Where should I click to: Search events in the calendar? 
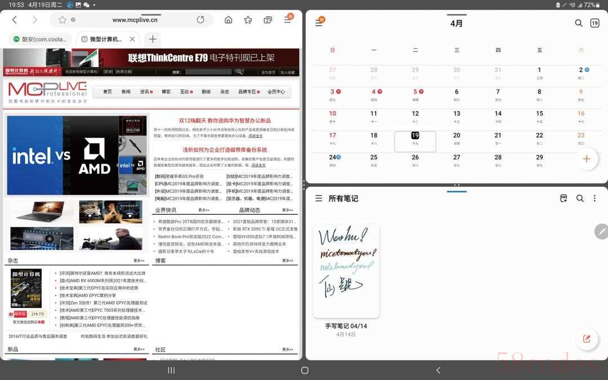(579, 23)
